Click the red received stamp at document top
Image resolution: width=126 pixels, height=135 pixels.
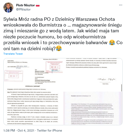54,67
